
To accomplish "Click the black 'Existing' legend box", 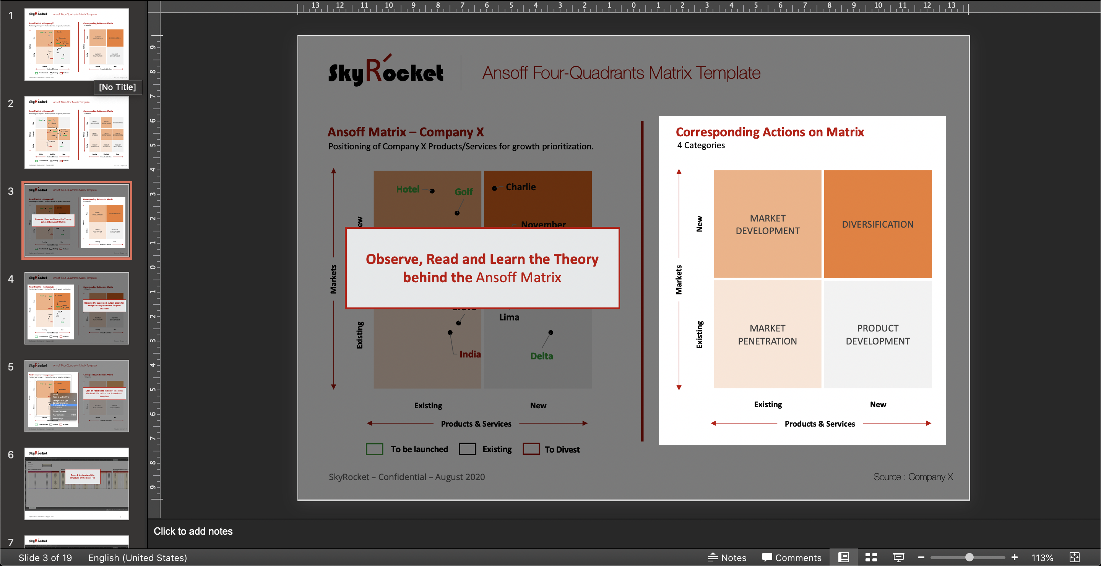I will click(467, 449).
